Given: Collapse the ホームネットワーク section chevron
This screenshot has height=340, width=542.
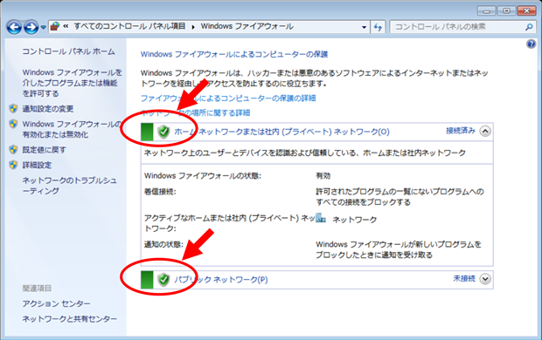Looking at the screenshot, I should tap(485, 132).
